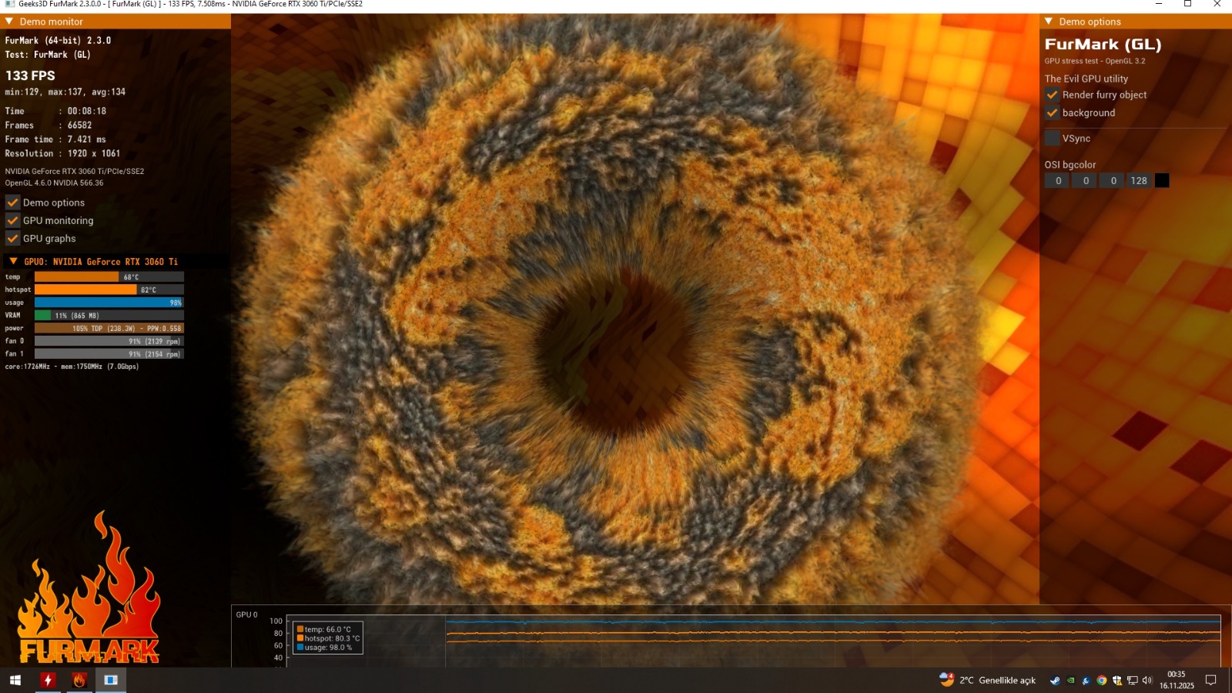Disable Render furry object checkbox
Image resolution: width=1232 pixels, height=693 pixels.
click(1052, 95)
